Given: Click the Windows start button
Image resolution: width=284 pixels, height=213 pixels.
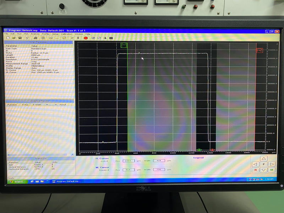Looking at the screenshot, I should (x=17, y=181).
